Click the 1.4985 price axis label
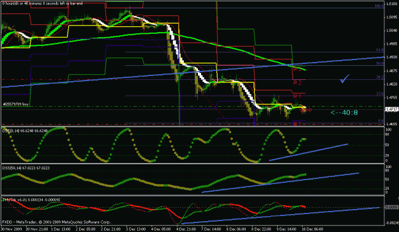399x232 pixels. 392,44
